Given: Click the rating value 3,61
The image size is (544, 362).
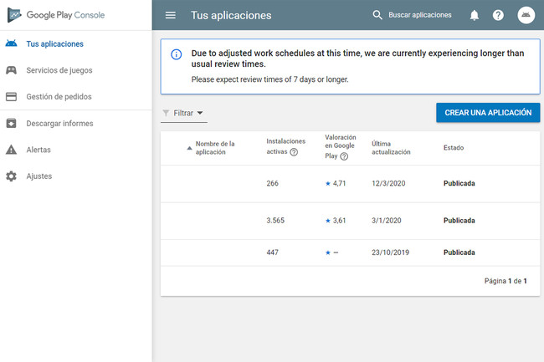Looking at the screenshot, I should [339, 221].
